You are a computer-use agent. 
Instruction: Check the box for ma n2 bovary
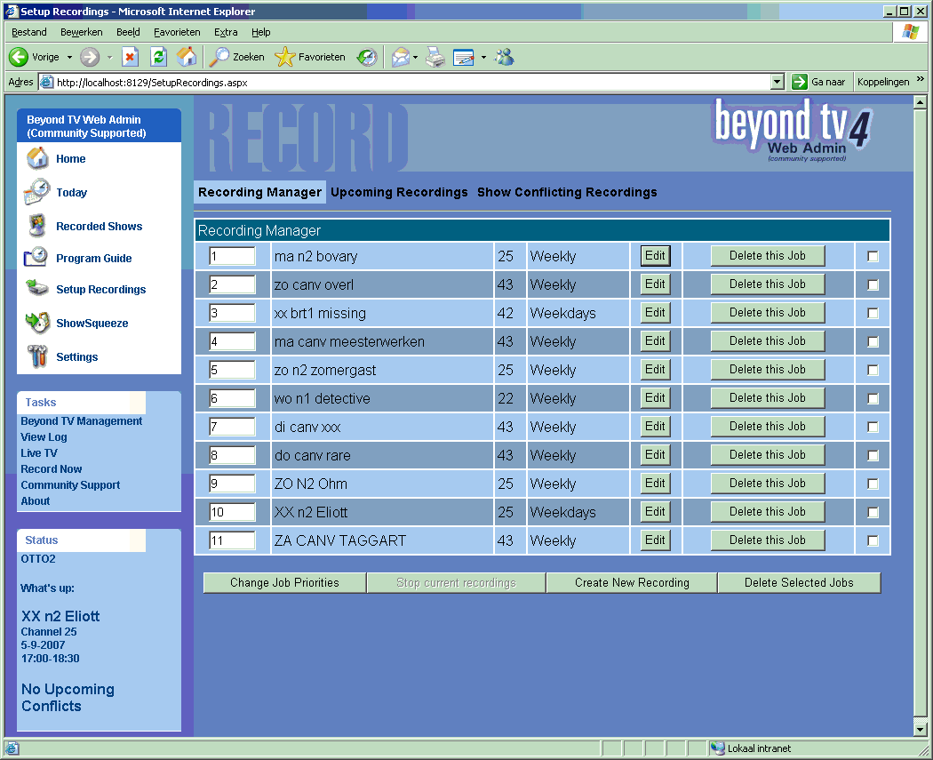coord(873,257)
